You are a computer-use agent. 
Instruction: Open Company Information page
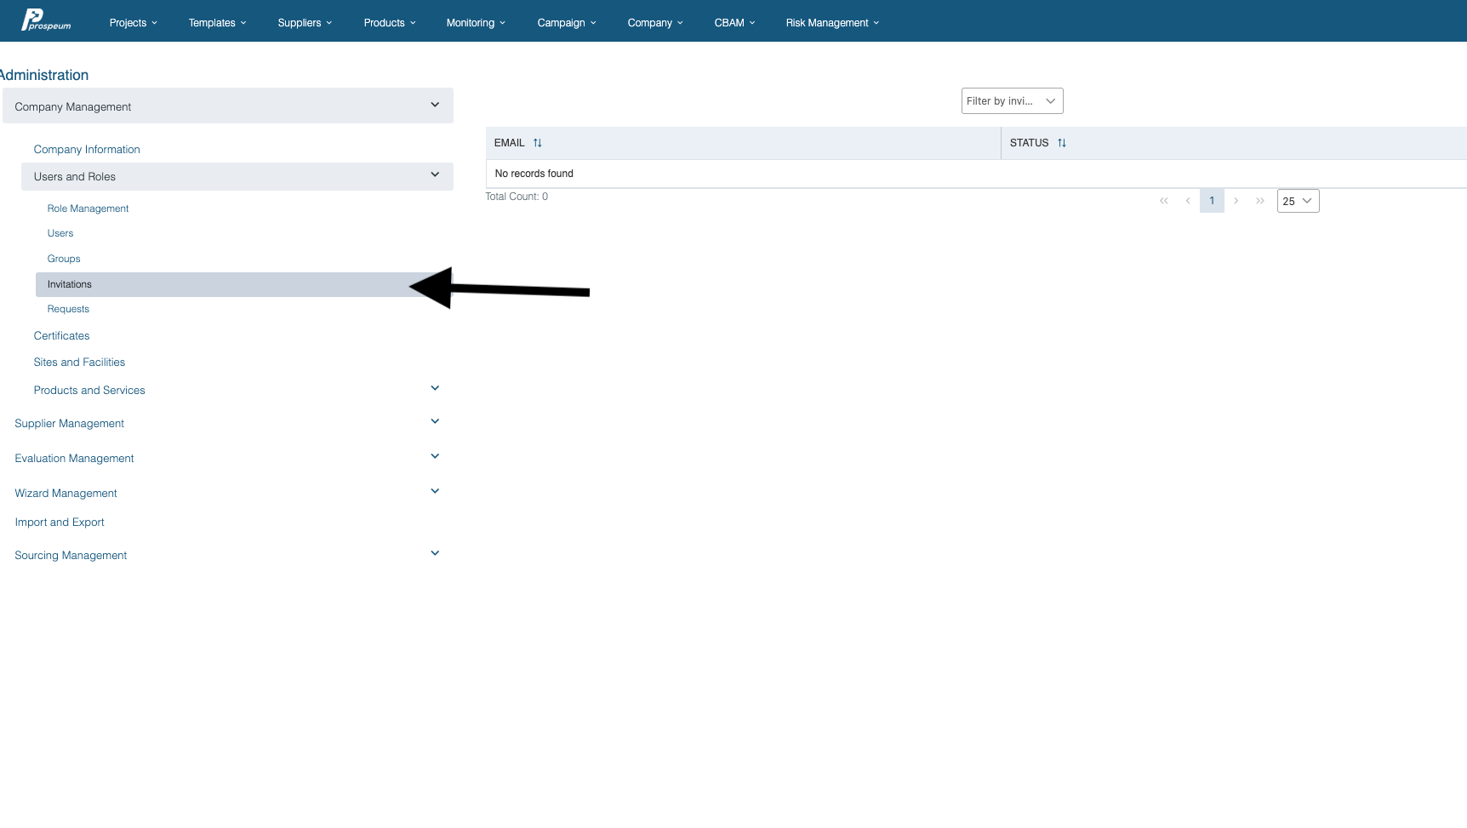point(87,149)
